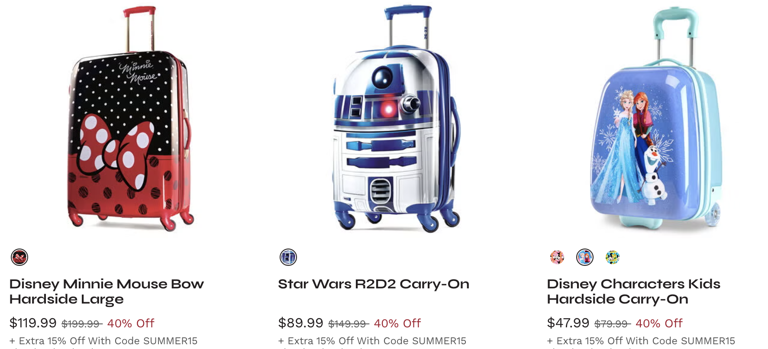Choose the Frozen Elsa and Anna swatch
This screenshot has height=349, width=768.
[585, 257]
